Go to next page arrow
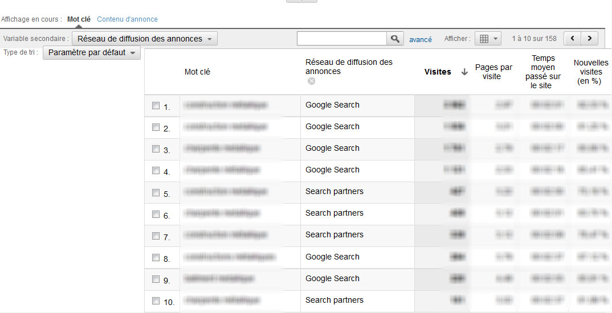This screenshot has height=313, width=612. (589, 39)
